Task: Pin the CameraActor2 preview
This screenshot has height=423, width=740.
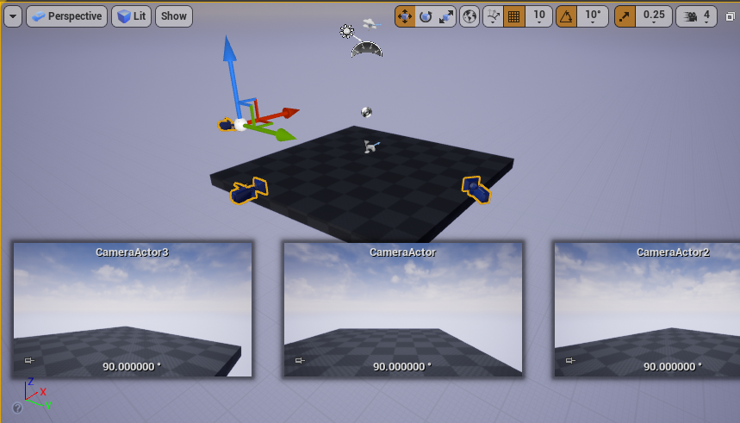Action: click(570, 361)
